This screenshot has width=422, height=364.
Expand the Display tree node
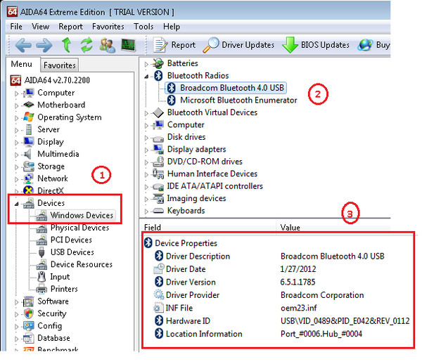click(16, 143)
